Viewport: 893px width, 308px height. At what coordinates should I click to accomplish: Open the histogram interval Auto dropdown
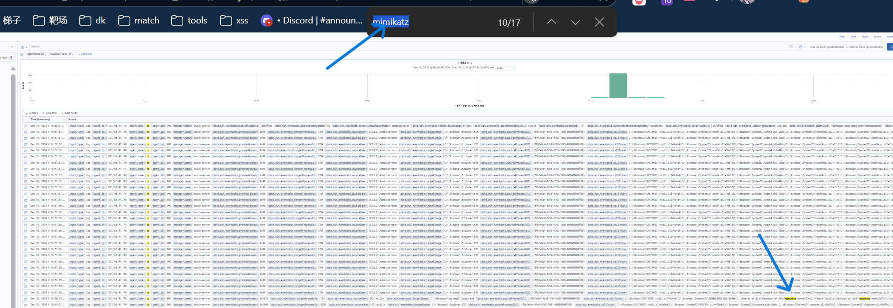pyautogui.click(x=506, y=68)
